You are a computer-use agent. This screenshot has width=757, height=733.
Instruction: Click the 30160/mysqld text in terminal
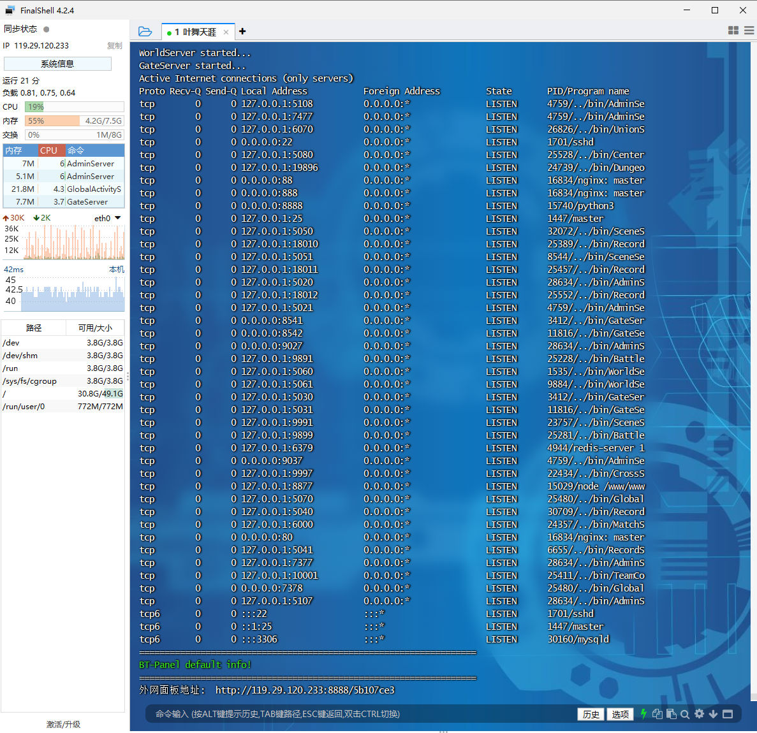[578, 639]
